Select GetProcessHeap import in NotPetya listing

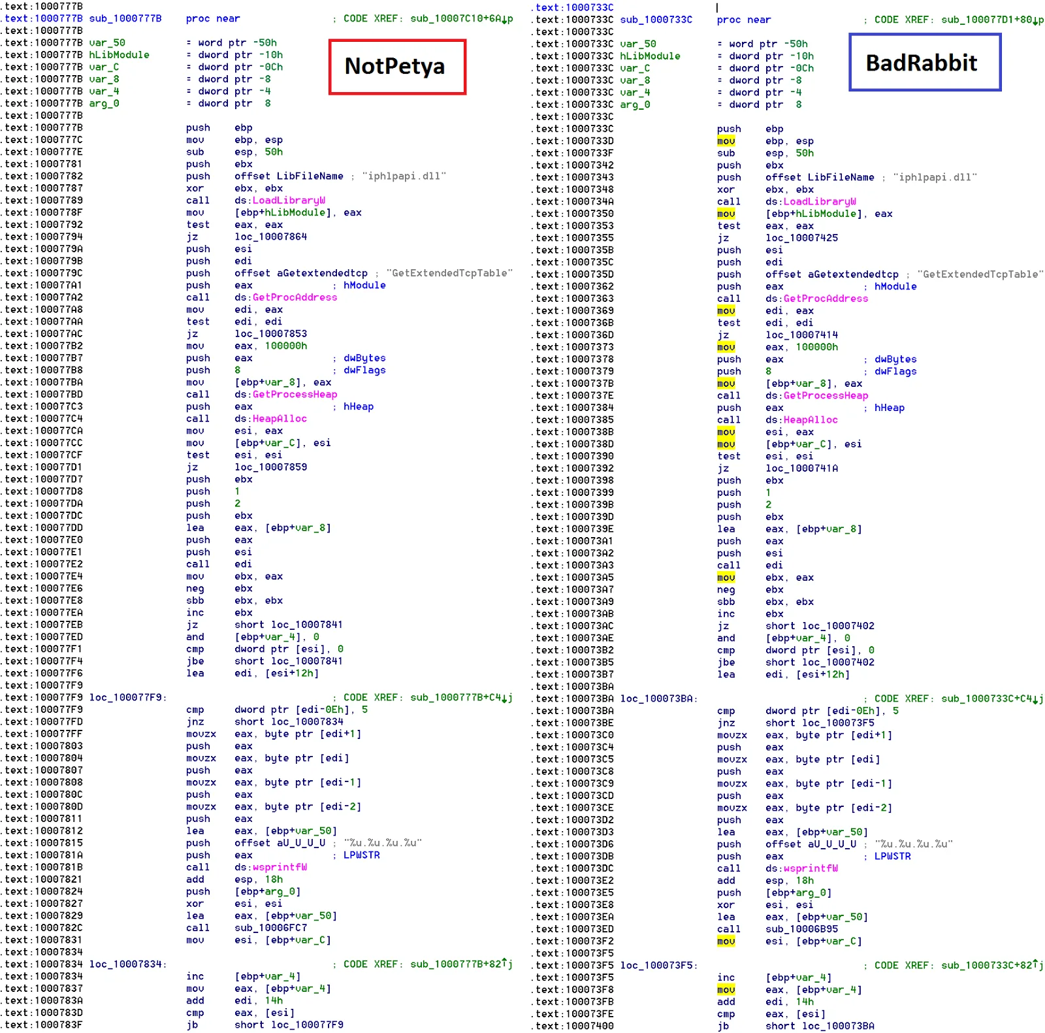click(295, 395)
